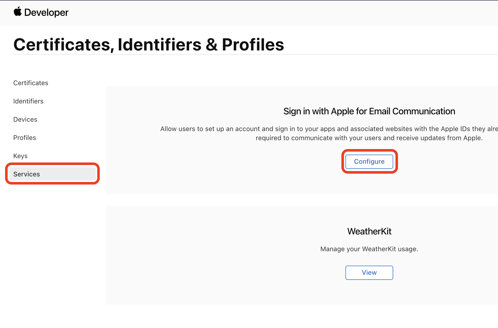Click the Developer wordmark in header

click(x=46, y=12)
